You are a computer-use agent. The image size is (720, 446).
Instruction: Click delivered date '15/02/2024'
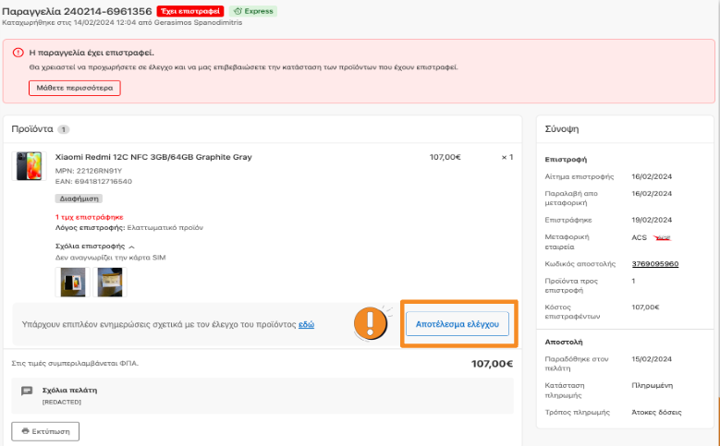652,359
